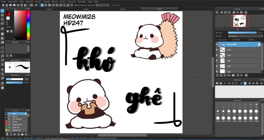Choose brush size 100 preset

click(218, 119)
